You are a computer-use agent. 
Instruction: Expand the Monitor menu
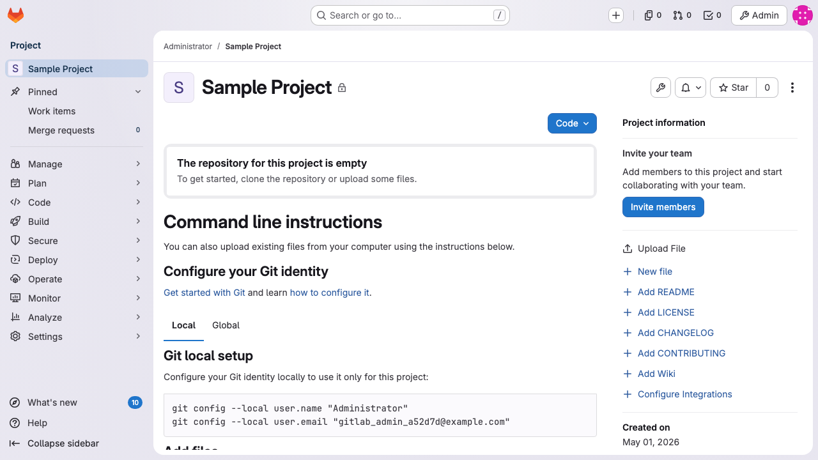tap(77, 298)
